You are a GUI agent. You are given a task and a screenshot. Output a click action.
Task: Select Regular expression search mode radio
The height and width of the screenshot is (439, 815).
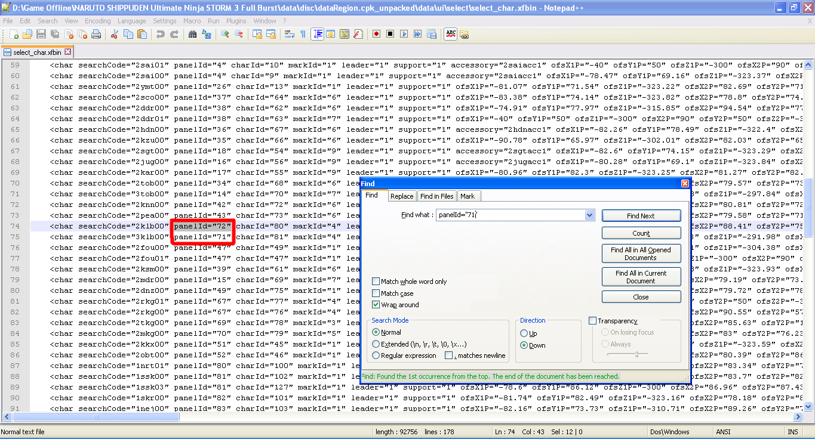376,355
